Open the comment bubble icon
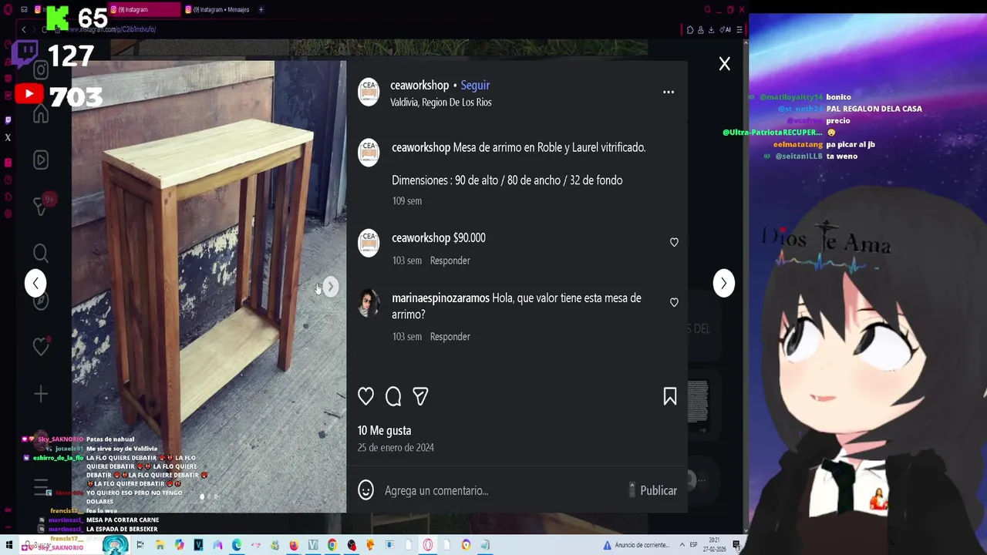The height and width of the screenshot is (555, 987). [x=393, y=396]
